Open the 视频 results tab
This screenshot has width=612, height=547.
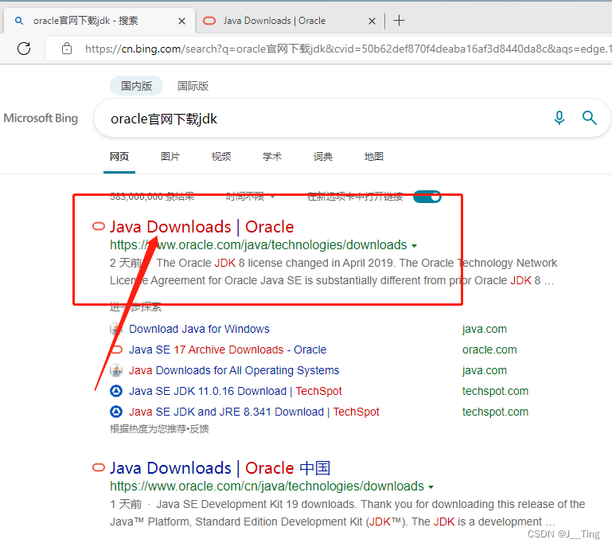coord(221,157)
